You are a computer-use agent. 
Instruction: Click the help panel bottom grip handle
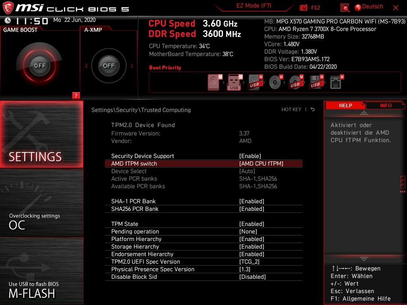pos(364,259)
